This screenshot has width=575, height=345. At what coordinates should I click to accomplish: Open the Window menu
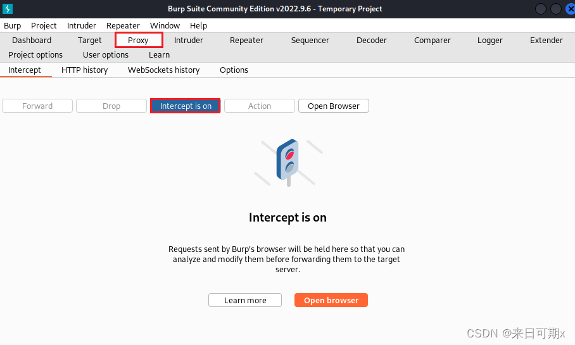[x=165, y=26]
